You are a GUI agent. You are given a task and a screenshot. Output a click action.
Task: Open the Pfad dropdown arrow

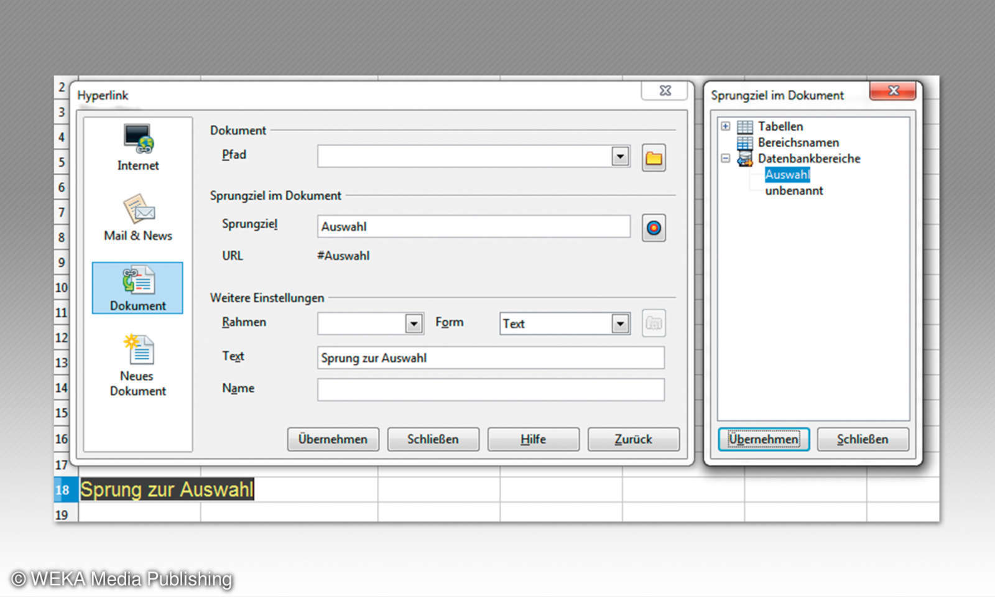pos(619,156)
